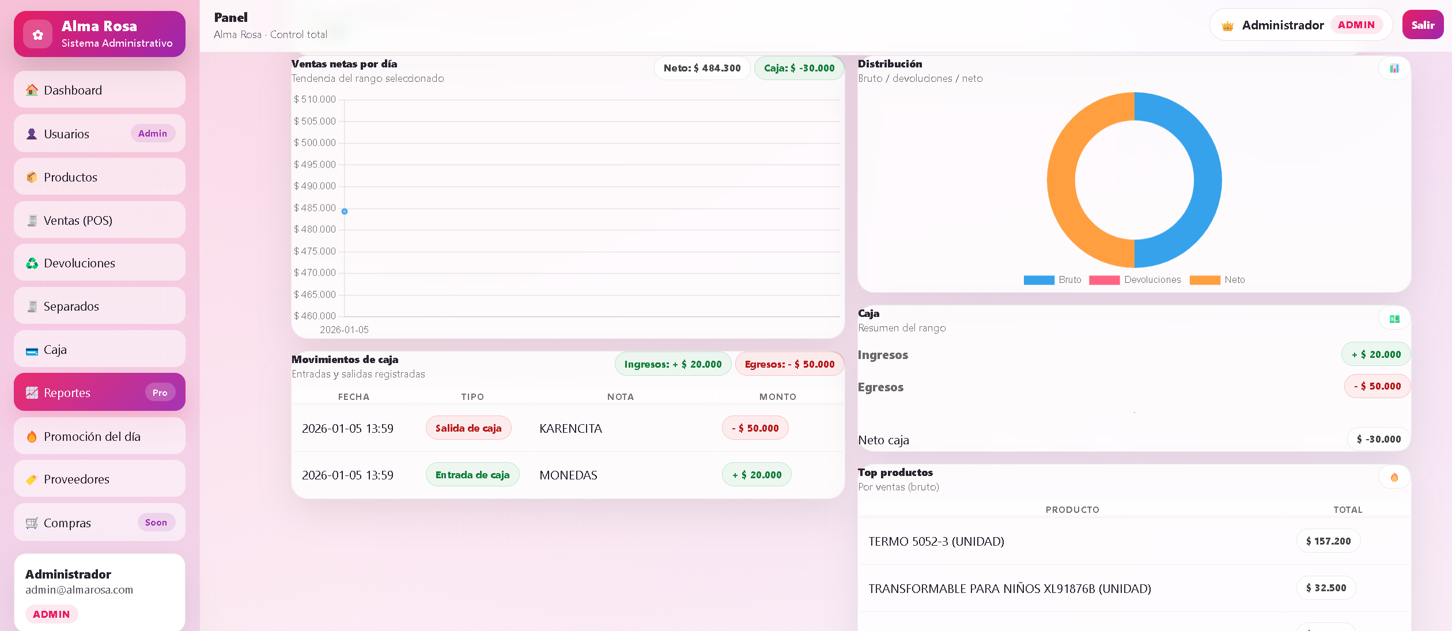Click the box icon for Productos
1452x631 pixels.
[x=32, y=177]
